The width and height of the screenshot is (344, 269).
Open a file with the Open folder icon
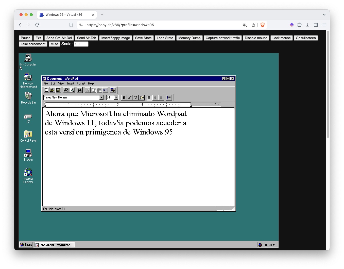[52, 90]
